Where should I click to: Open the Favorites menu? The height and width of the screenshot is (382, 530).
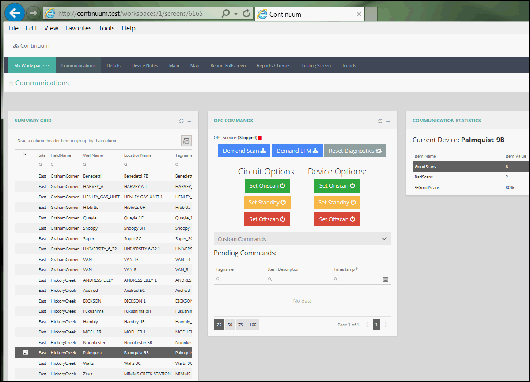pos(78,28)
